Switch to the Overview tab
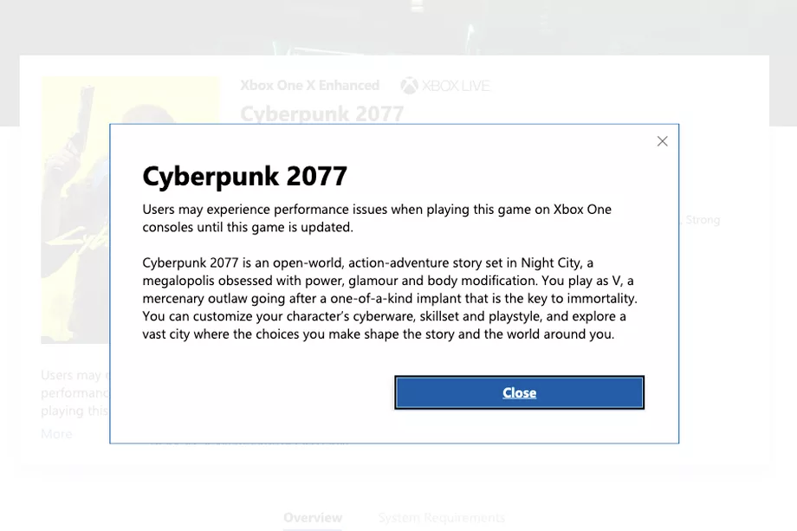This screenshot has width=797, height=531. tap(313, 517)
